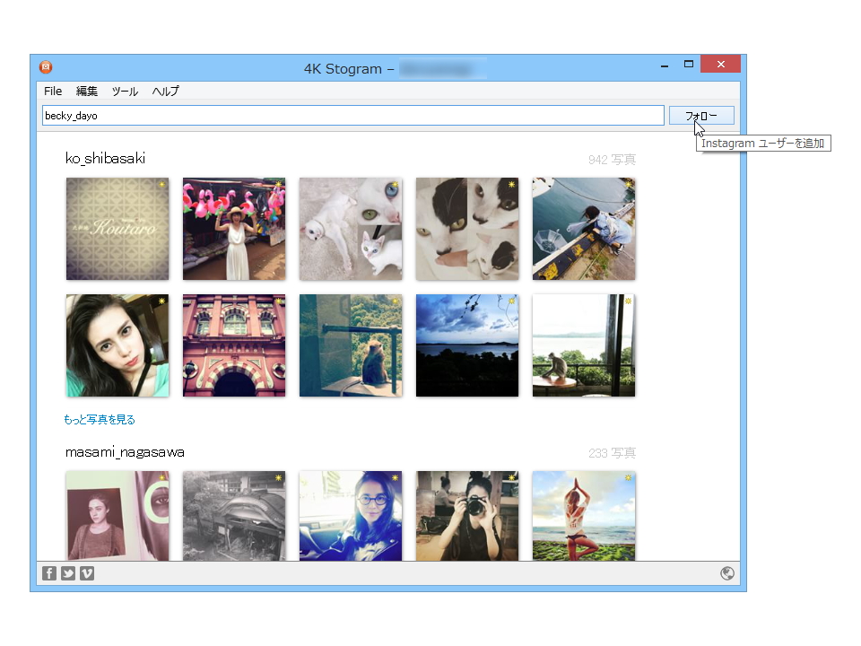Open the woman selfie thumbnail in ko_shibasaki
Viewport: 861px width, 646px height.
117,345
